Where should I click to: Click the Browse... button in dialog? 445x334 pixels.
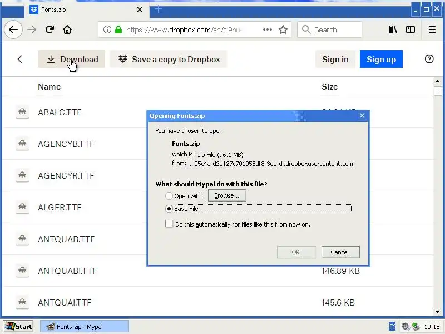pyautogui.click(x=227, y=195)
